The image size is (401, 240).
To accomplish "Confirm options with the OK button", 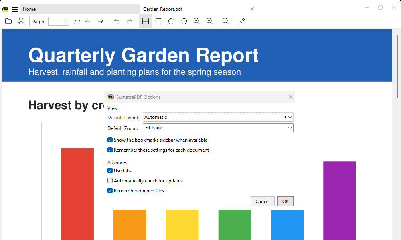I will (286, 202).
